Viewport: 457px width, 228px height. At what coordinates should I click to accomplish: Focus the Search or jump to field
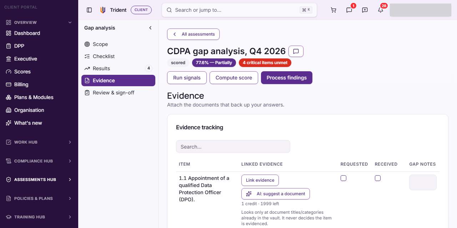(x=239, y=10)
